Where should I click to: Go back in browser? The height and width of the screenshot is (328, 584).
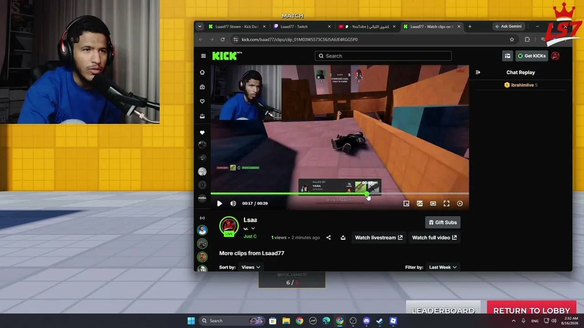point(201,40)
